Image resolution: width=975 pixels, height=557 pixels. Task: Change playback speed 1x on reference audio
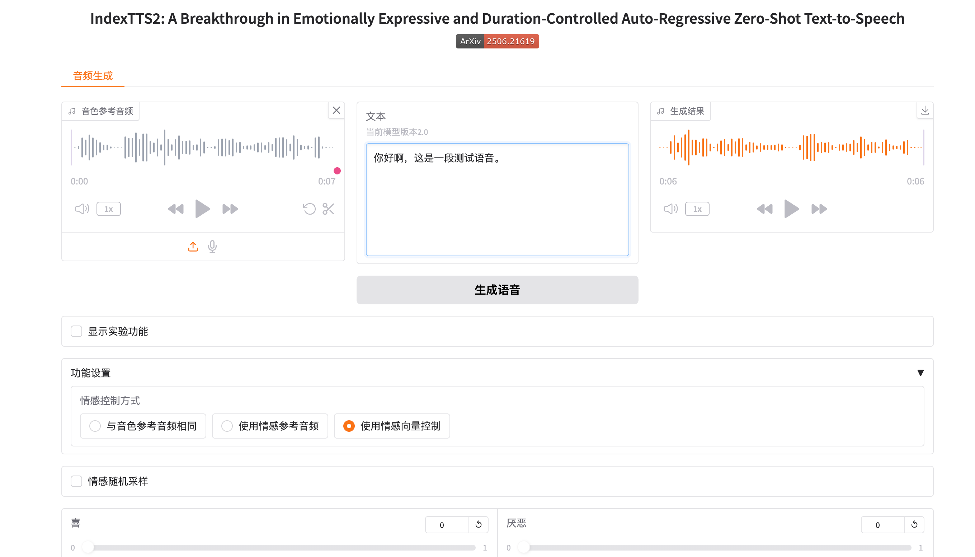click(x=109, y=209)
